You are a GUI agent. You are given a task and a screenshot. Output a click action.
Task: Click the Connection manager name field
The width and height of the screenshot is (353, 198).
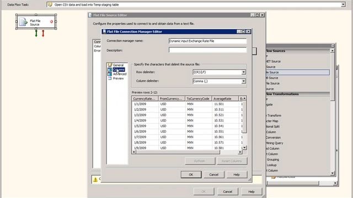207,41
